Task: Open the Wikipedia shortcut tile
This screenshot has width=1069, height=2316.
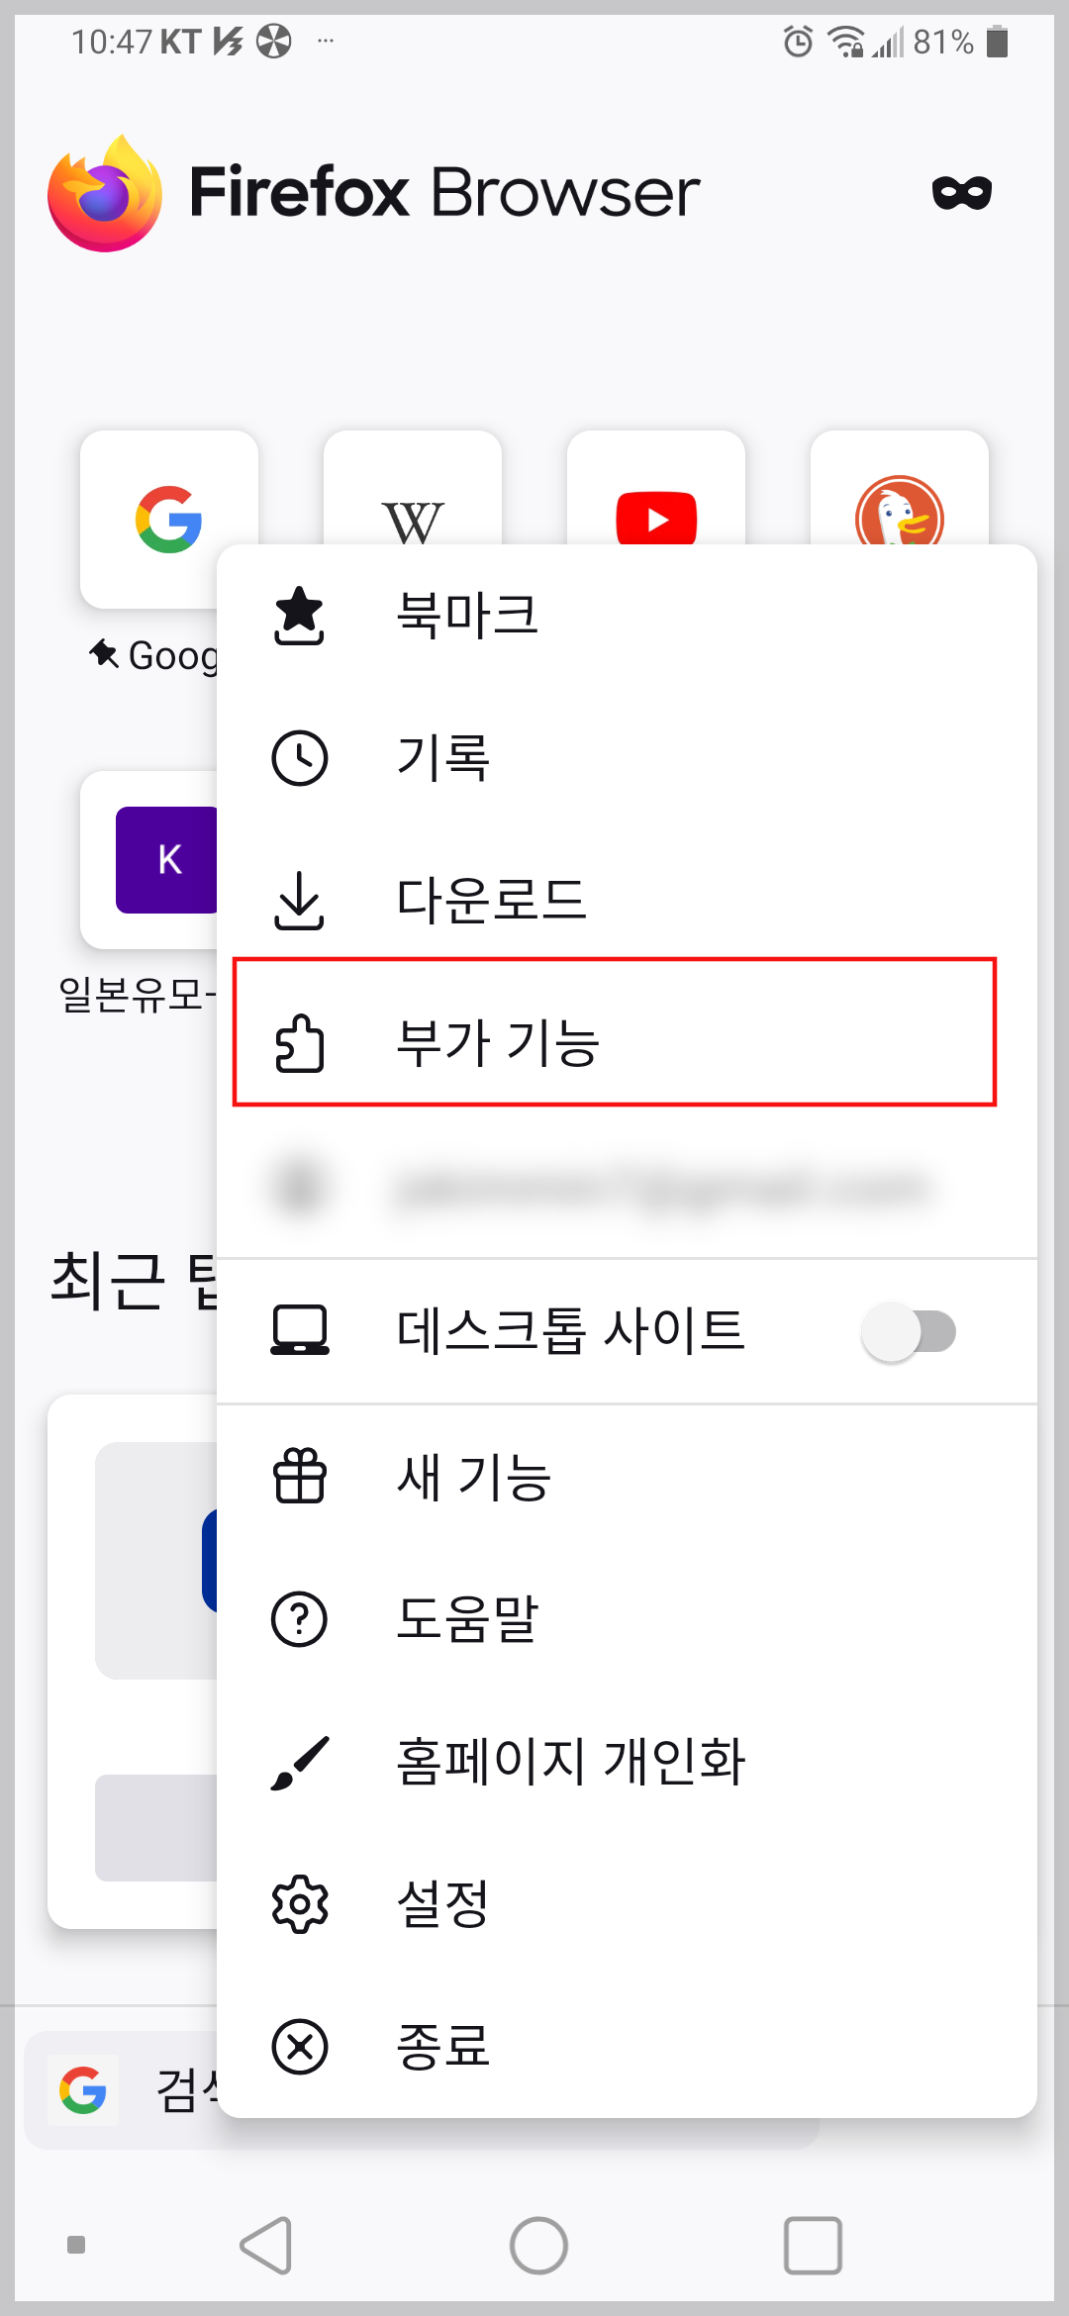Action: (413, 522)
